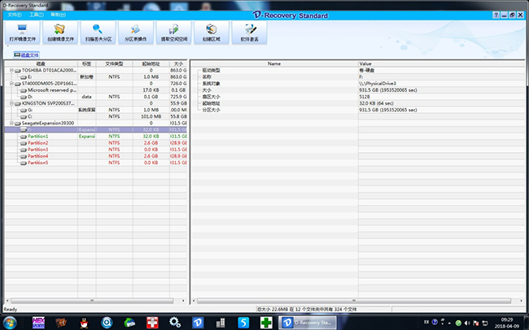The image size is (529, 330).
Task: Open the Help menu
Action: (x=58, y=15)
